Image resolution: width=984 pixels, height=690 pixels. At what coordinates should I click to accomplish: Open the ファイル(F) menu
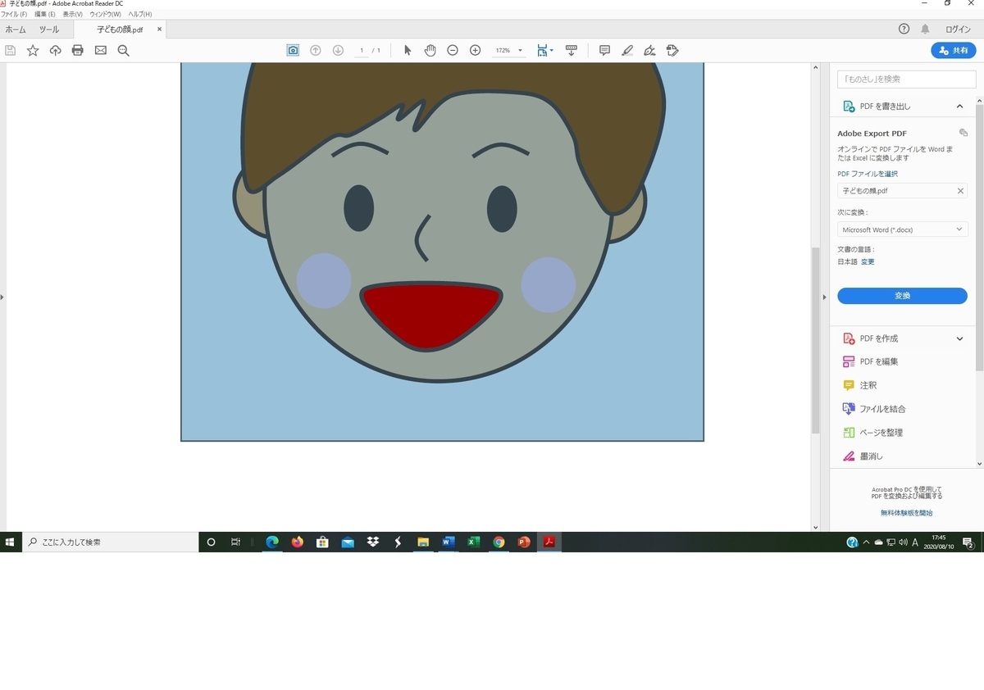coord(14,15)
